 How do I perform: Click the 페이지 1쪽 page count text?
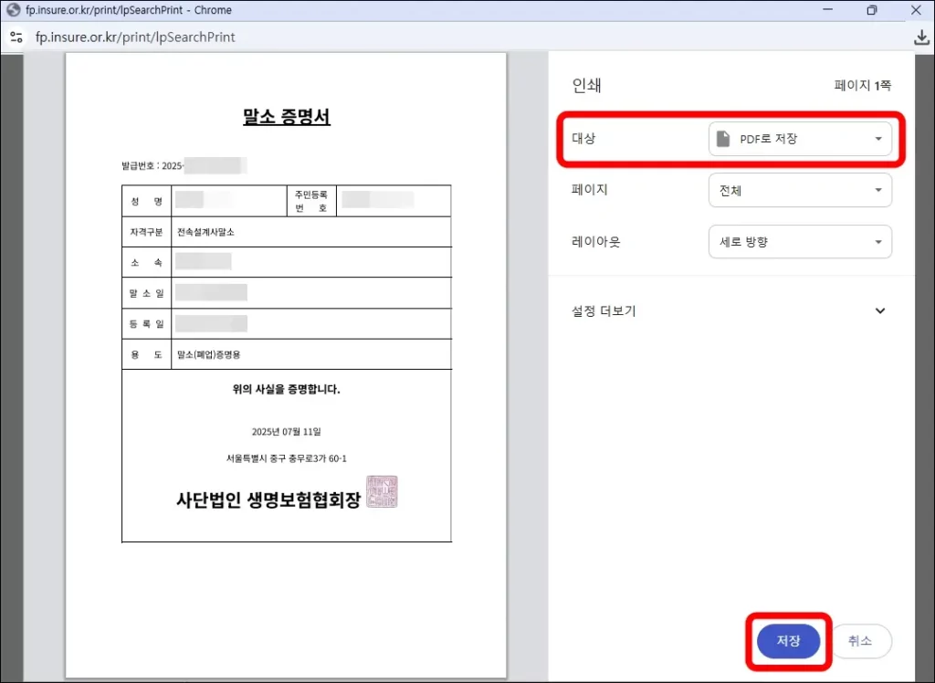(x=862, y=85)
